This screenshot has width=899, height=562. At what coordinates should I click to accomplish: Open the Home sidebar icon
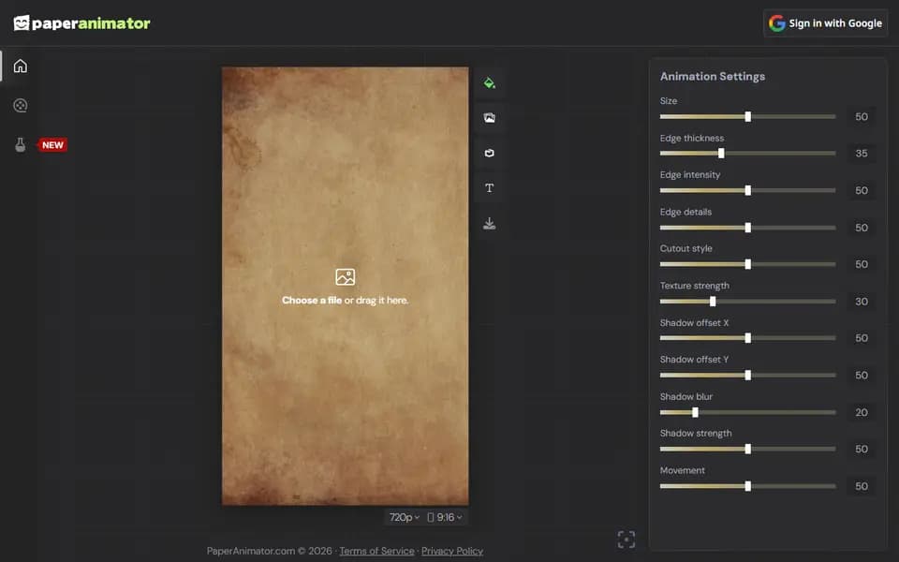21,66
